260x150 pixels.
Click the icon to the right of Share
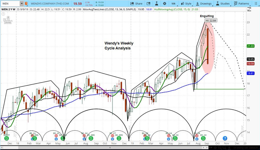(148, 3)
